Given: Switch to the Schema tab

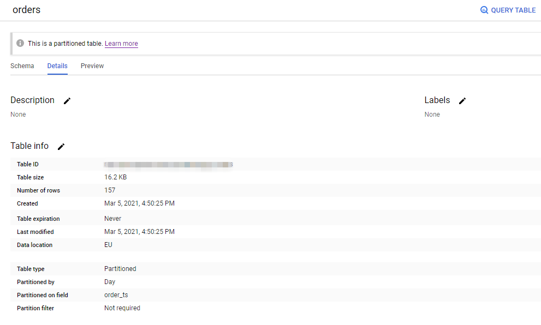Looking at the screenshot, I should pyautogui.click(x=22, y=66).
